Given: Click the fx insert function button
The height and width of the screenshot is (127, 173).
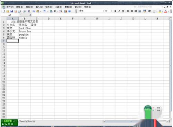Looking at the screenshot, I should coord(30,15).
